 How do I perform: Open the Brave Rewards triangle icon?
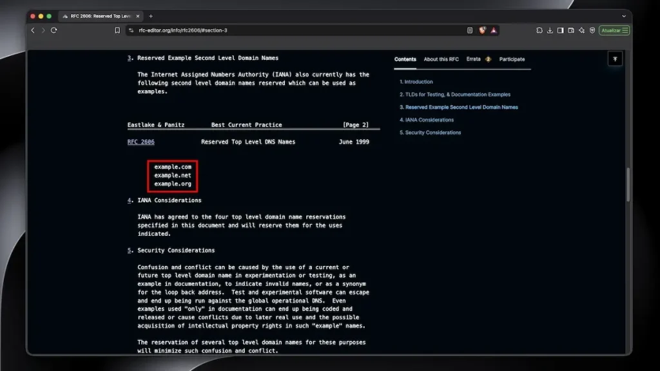click(x=494, y=30)
